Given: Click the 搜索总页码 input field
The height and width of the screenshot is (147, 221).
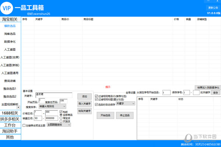Looking at the screenshot, I should click(63, 101).
